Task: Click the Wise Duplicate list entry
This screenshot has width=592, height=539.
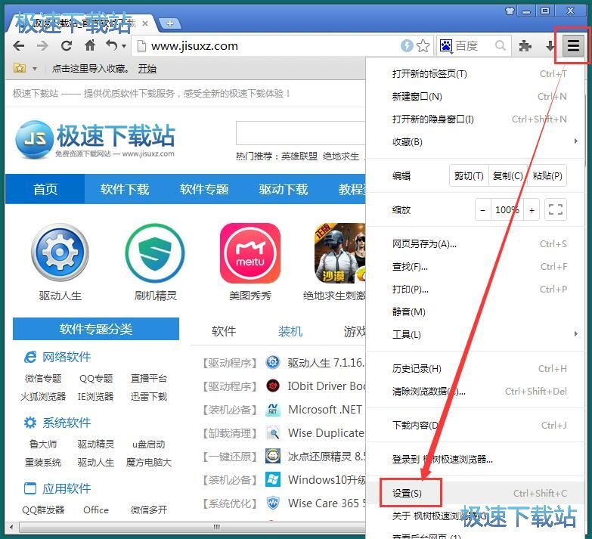Action: click(x=326, y=433)
